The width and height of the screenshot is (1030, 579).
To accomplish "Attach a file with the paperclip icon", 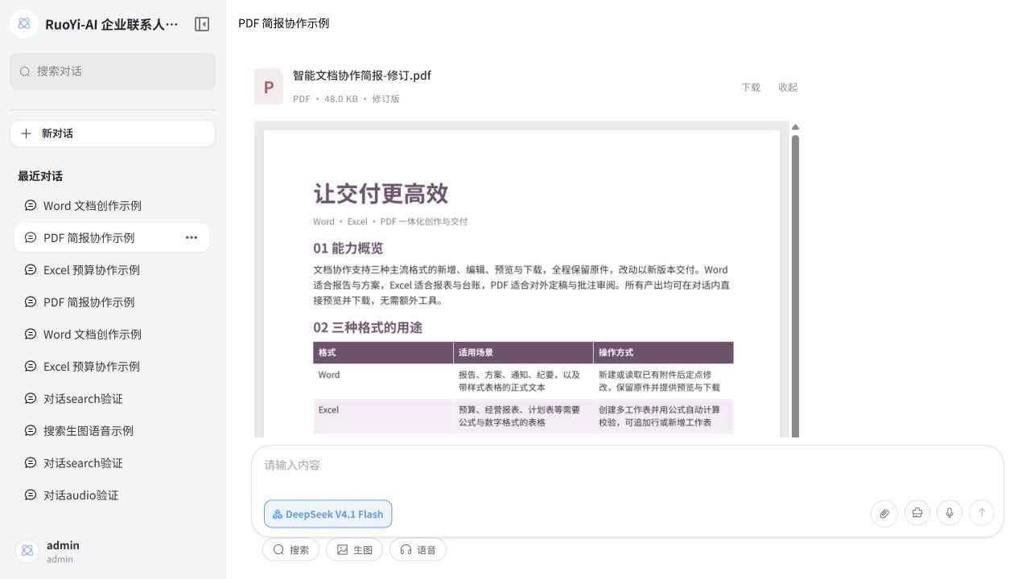I will [x=884, y=513].
